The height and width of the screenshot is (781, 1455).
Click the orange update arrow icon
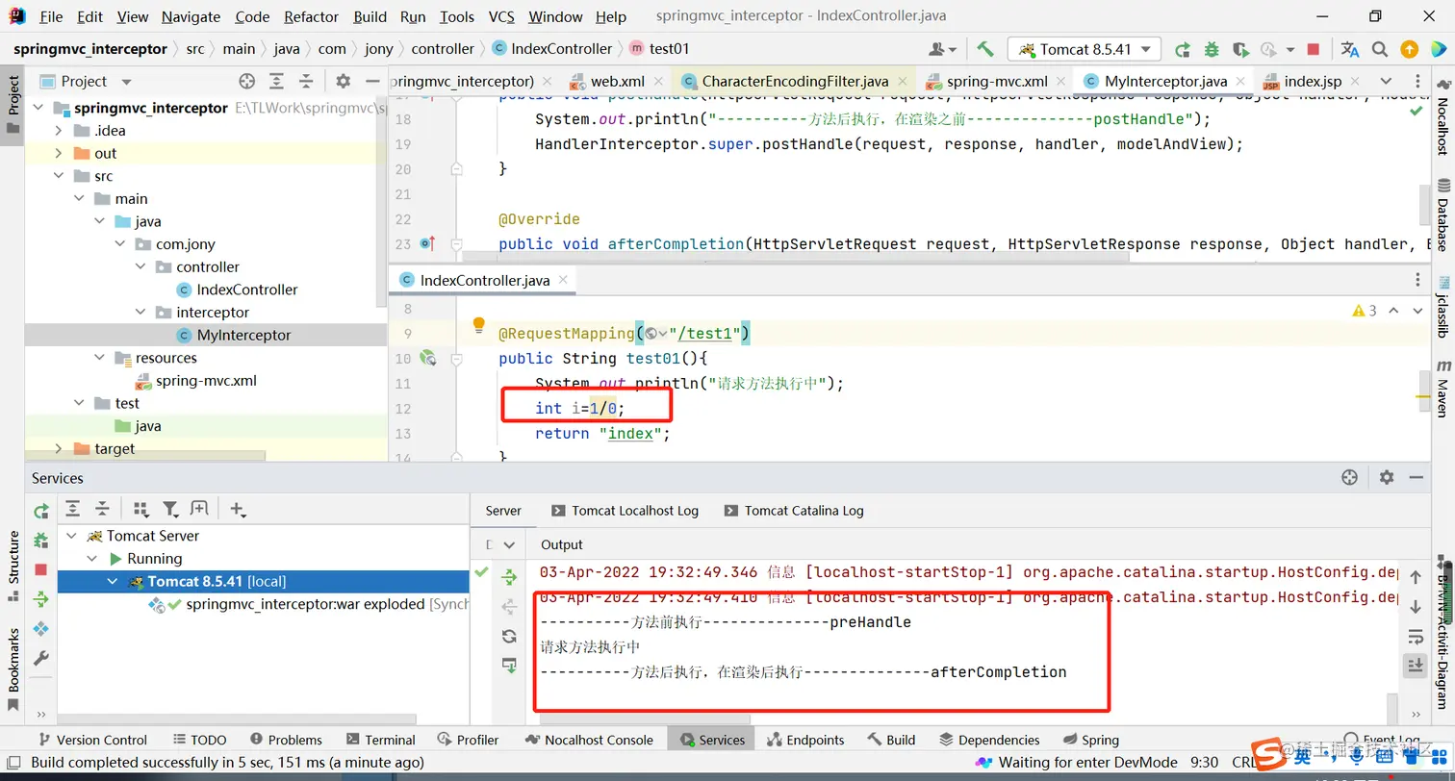[1409, 49]
